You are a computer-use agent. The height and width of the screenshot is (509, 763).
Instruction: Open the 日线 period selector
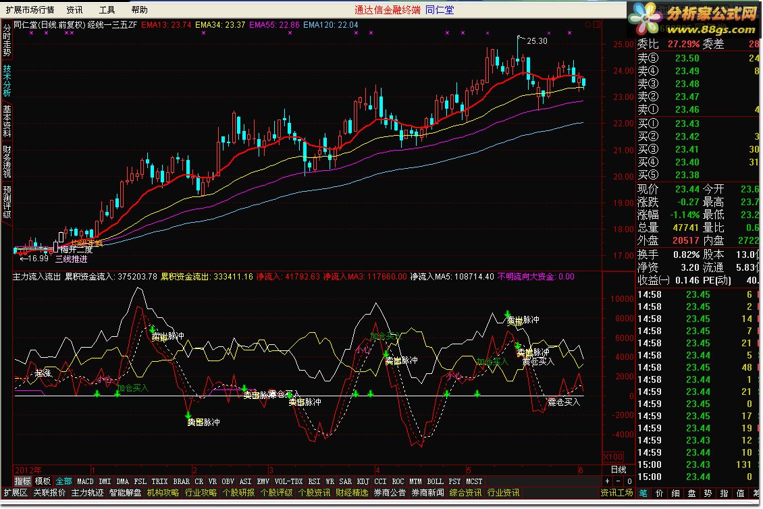(619, 470)
